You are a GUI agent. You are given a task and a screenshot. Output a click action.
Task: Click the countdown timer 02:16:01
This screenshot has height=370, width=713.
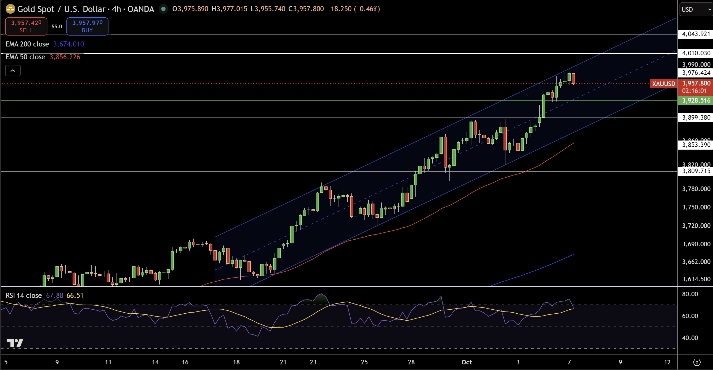[x=694, y=91]
